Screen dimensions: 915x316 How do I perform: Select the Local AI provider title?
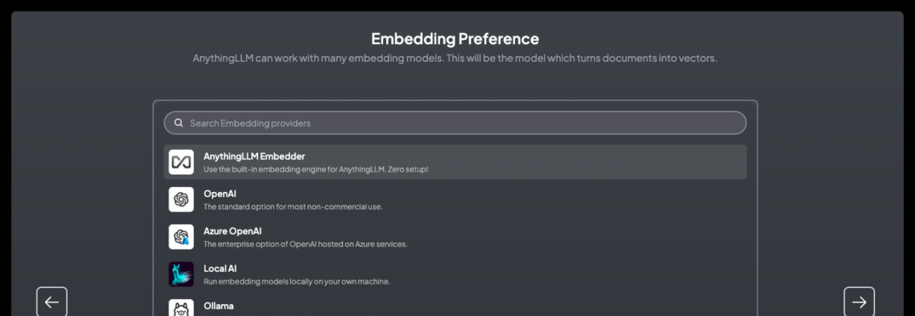(x=220, y=269)
